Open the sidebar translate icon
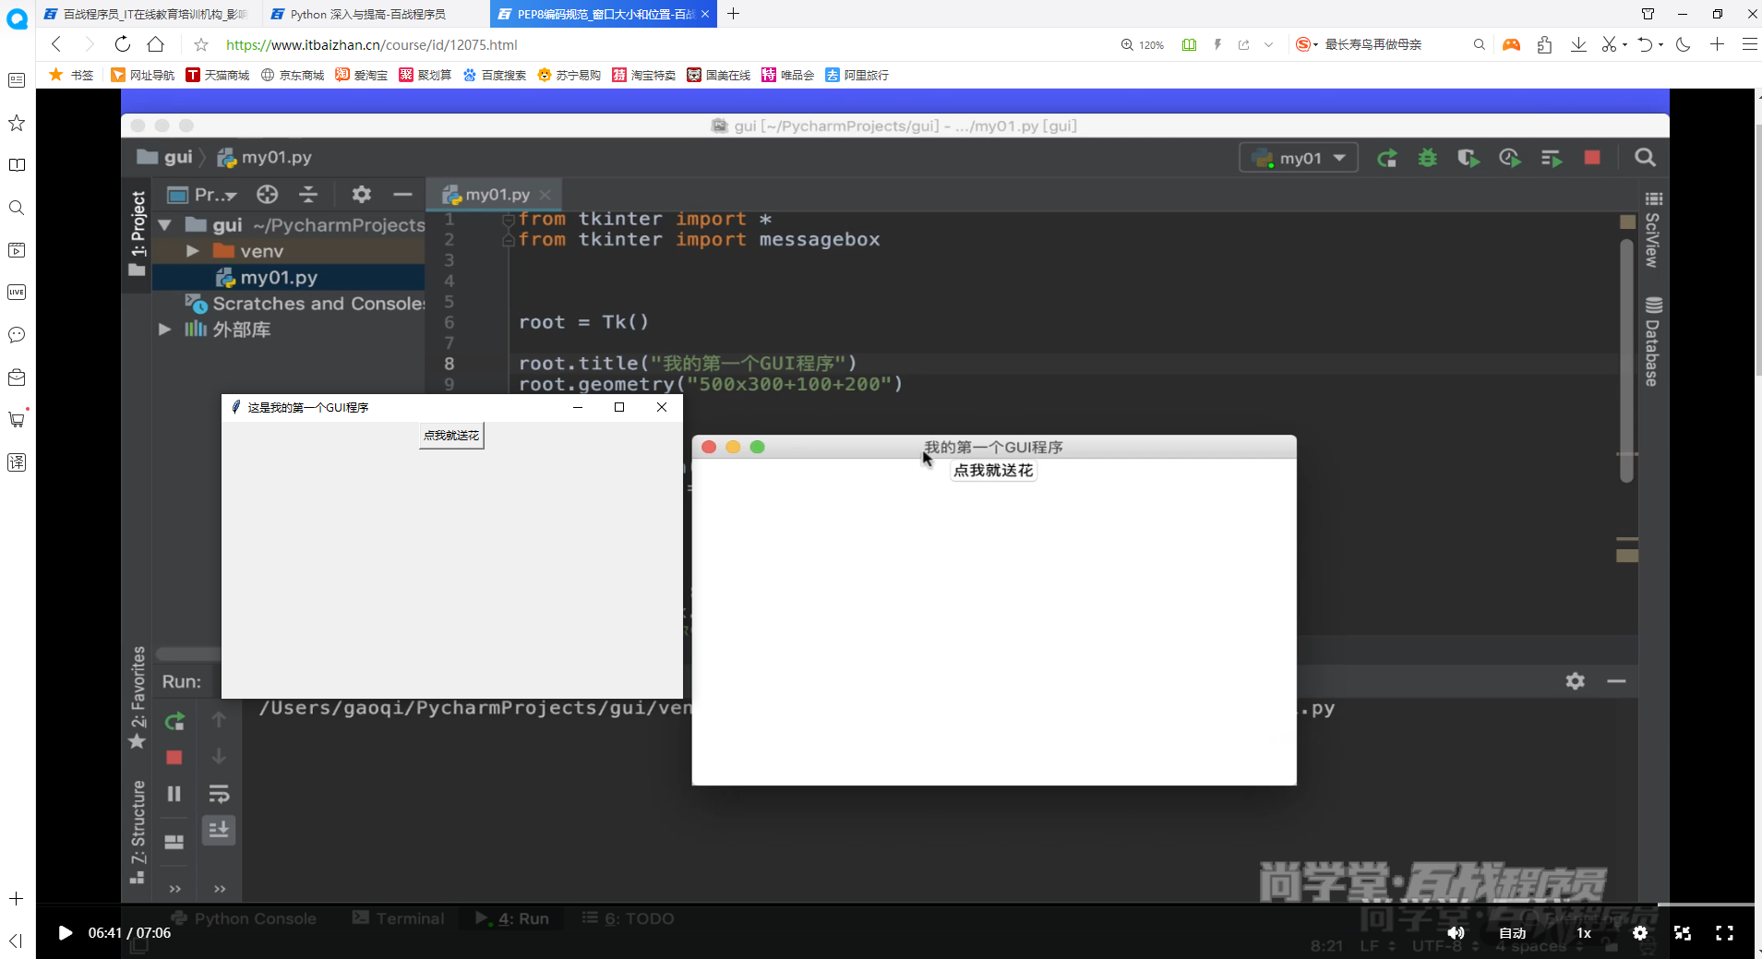 [17, 462]
